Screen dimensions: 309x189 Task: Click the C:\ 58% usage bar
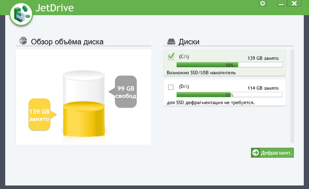tap(229, 65)
